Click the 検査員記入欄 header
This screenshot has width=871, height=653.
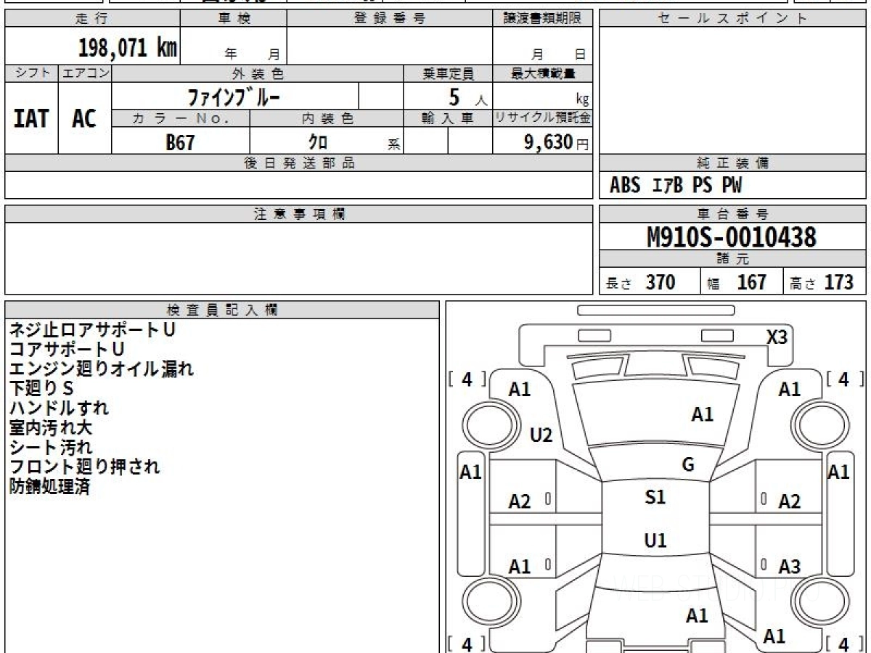click(x=222, y=310)
